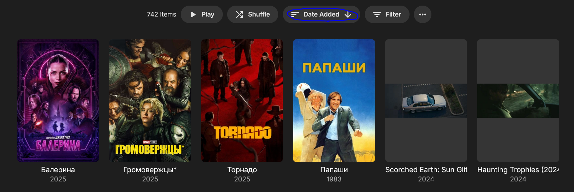574x192 pixels.
Task: Click the Shuffle crossed-arrows icon
Action: click(x=239, y=15)
